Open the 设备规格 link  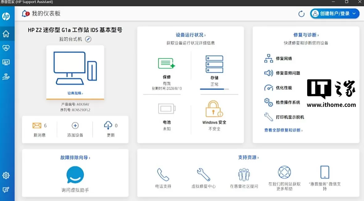pos(75,93)
